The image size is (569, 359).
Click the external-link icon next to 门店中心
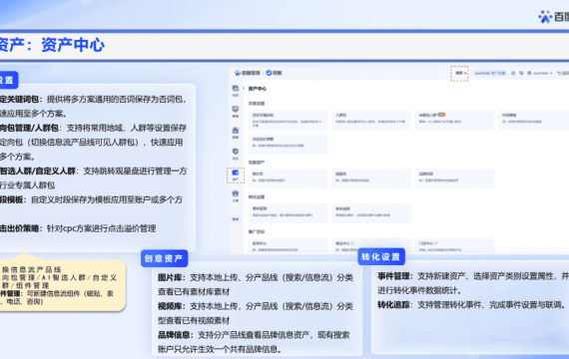pyautogui.click(x=436, y=243)
